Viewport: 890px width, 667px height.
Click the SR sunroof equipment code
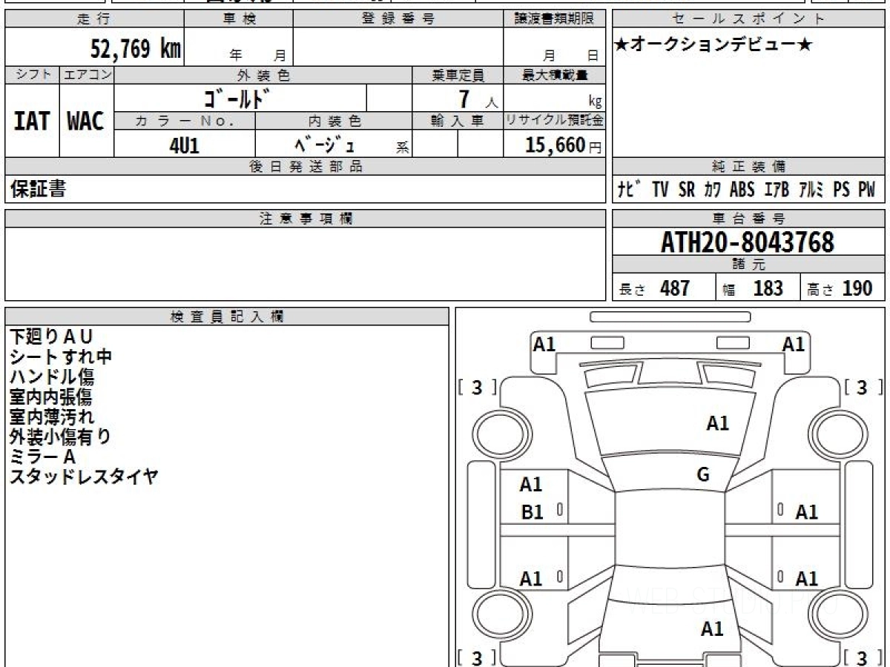[x=687, y=190]
